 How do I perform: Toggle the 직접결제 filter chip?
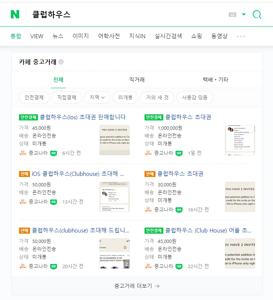click(67, 97)
